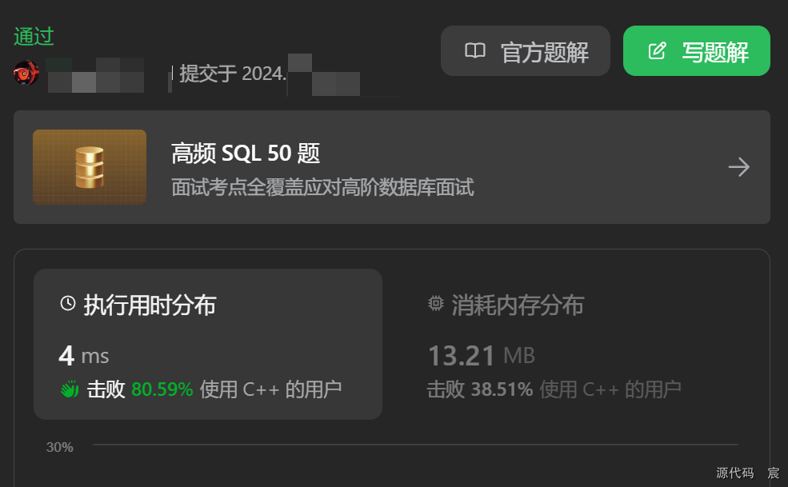This screenshot has width=788, height=487.
Task: Open the 官方题解 solution page
Action: [x=526, y=50]
